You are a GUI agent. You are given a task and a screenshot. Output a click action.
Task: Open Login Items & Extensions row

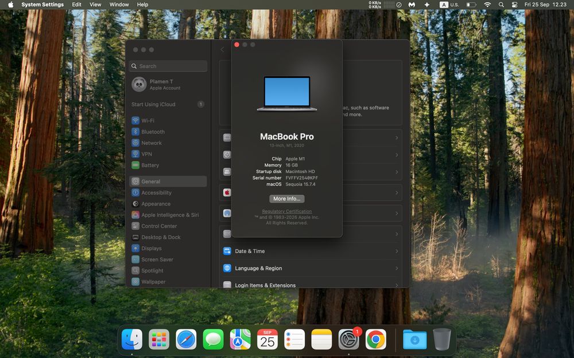311,284
